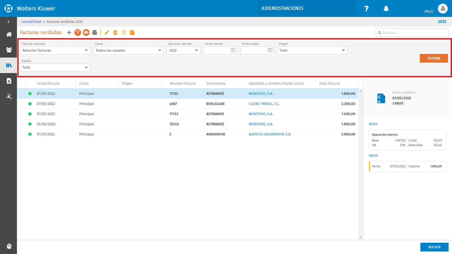Click the Wolters Kluwer logo icon

pos(8,8)
